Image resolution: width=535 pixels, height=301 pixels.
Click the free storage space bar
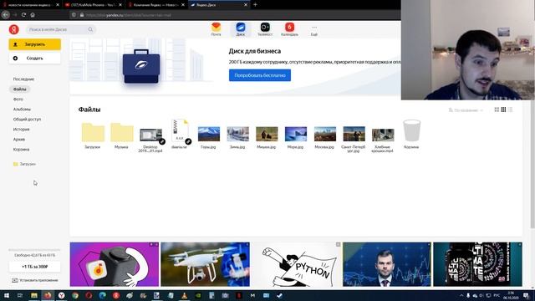(34, 250)
